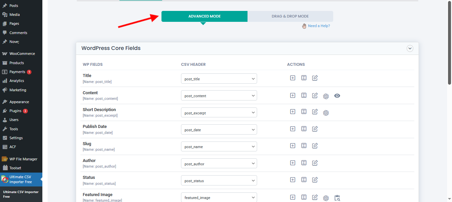Image resolution: width=452 pixels, height=202 pixels.
Task: Click the Payments notification badge
Action: click(x=29, y=72)
